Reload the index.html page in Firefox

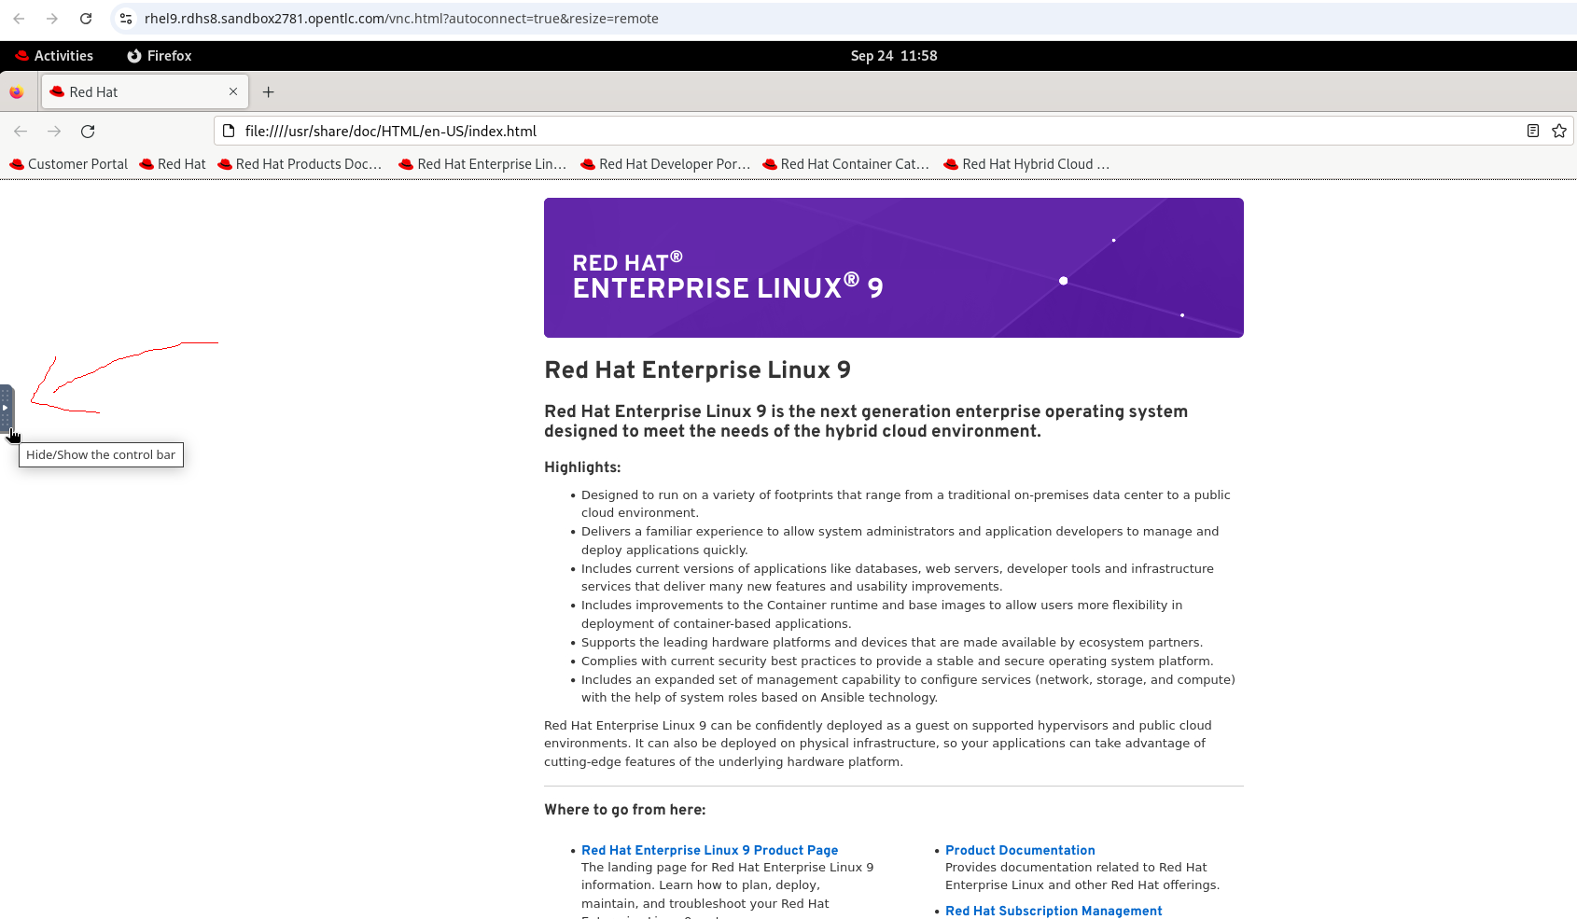coord(88,132)
